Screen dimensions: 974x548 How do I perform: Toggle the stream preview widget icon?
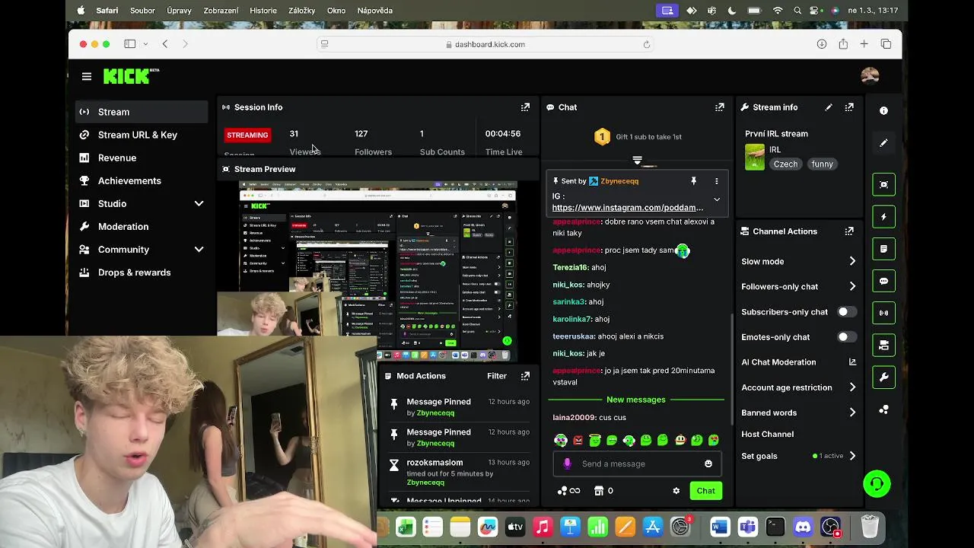click(x=883, y=184)
